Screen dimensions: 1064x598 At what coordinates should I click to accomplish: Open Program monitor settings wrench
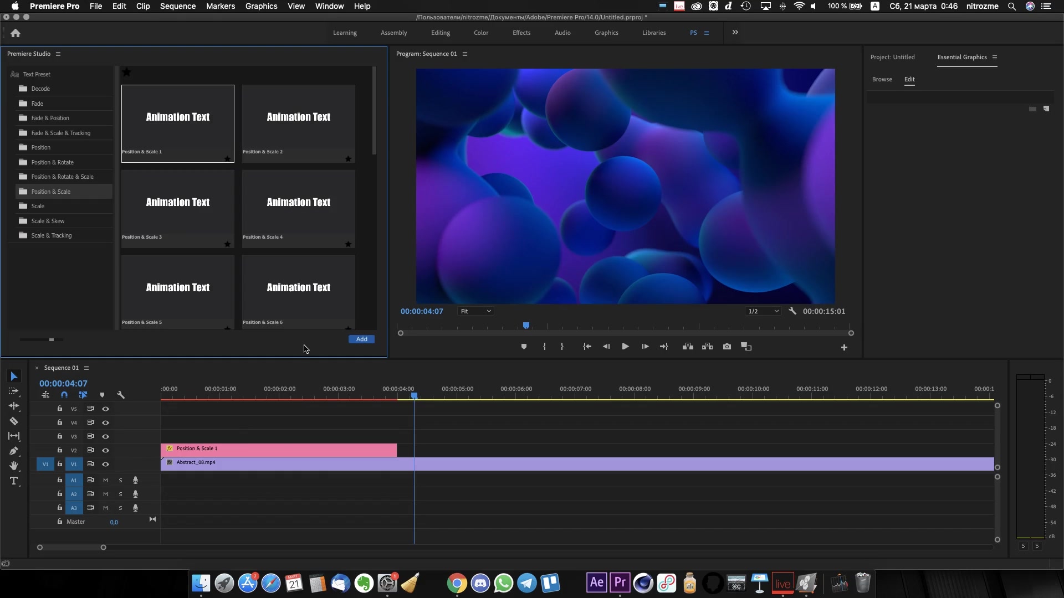[792, 311]
